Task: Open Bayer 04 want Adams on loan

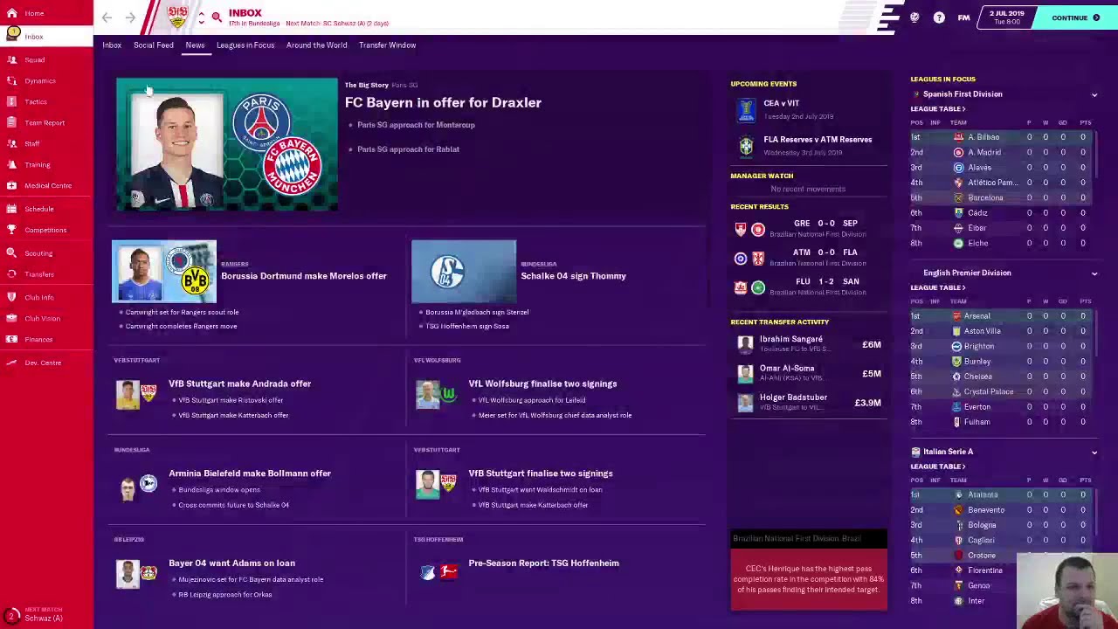Action: pyautogui.click(x=231, y=563)
